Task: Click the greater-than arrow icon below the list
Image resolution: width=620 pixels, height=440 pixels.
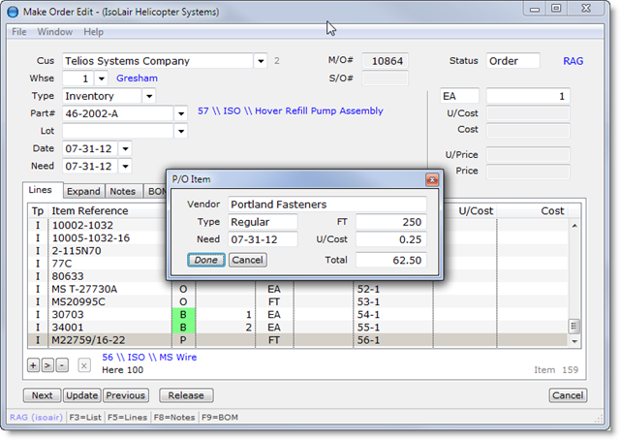Action: (x=47, y=365)
